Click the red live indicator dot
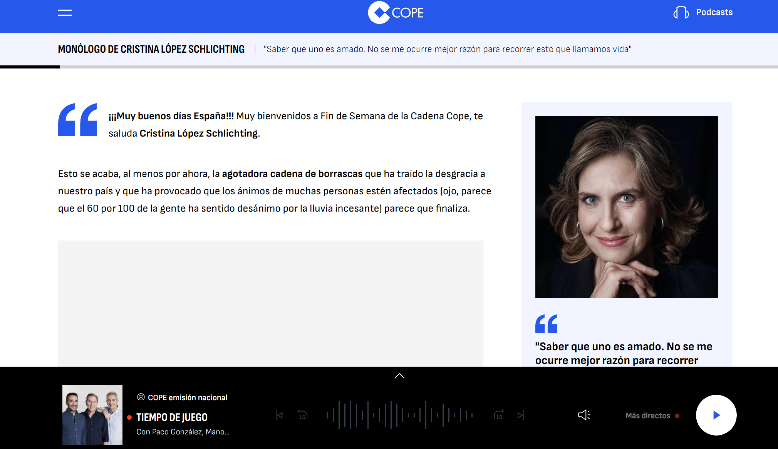778x449 pixels. 129,417
